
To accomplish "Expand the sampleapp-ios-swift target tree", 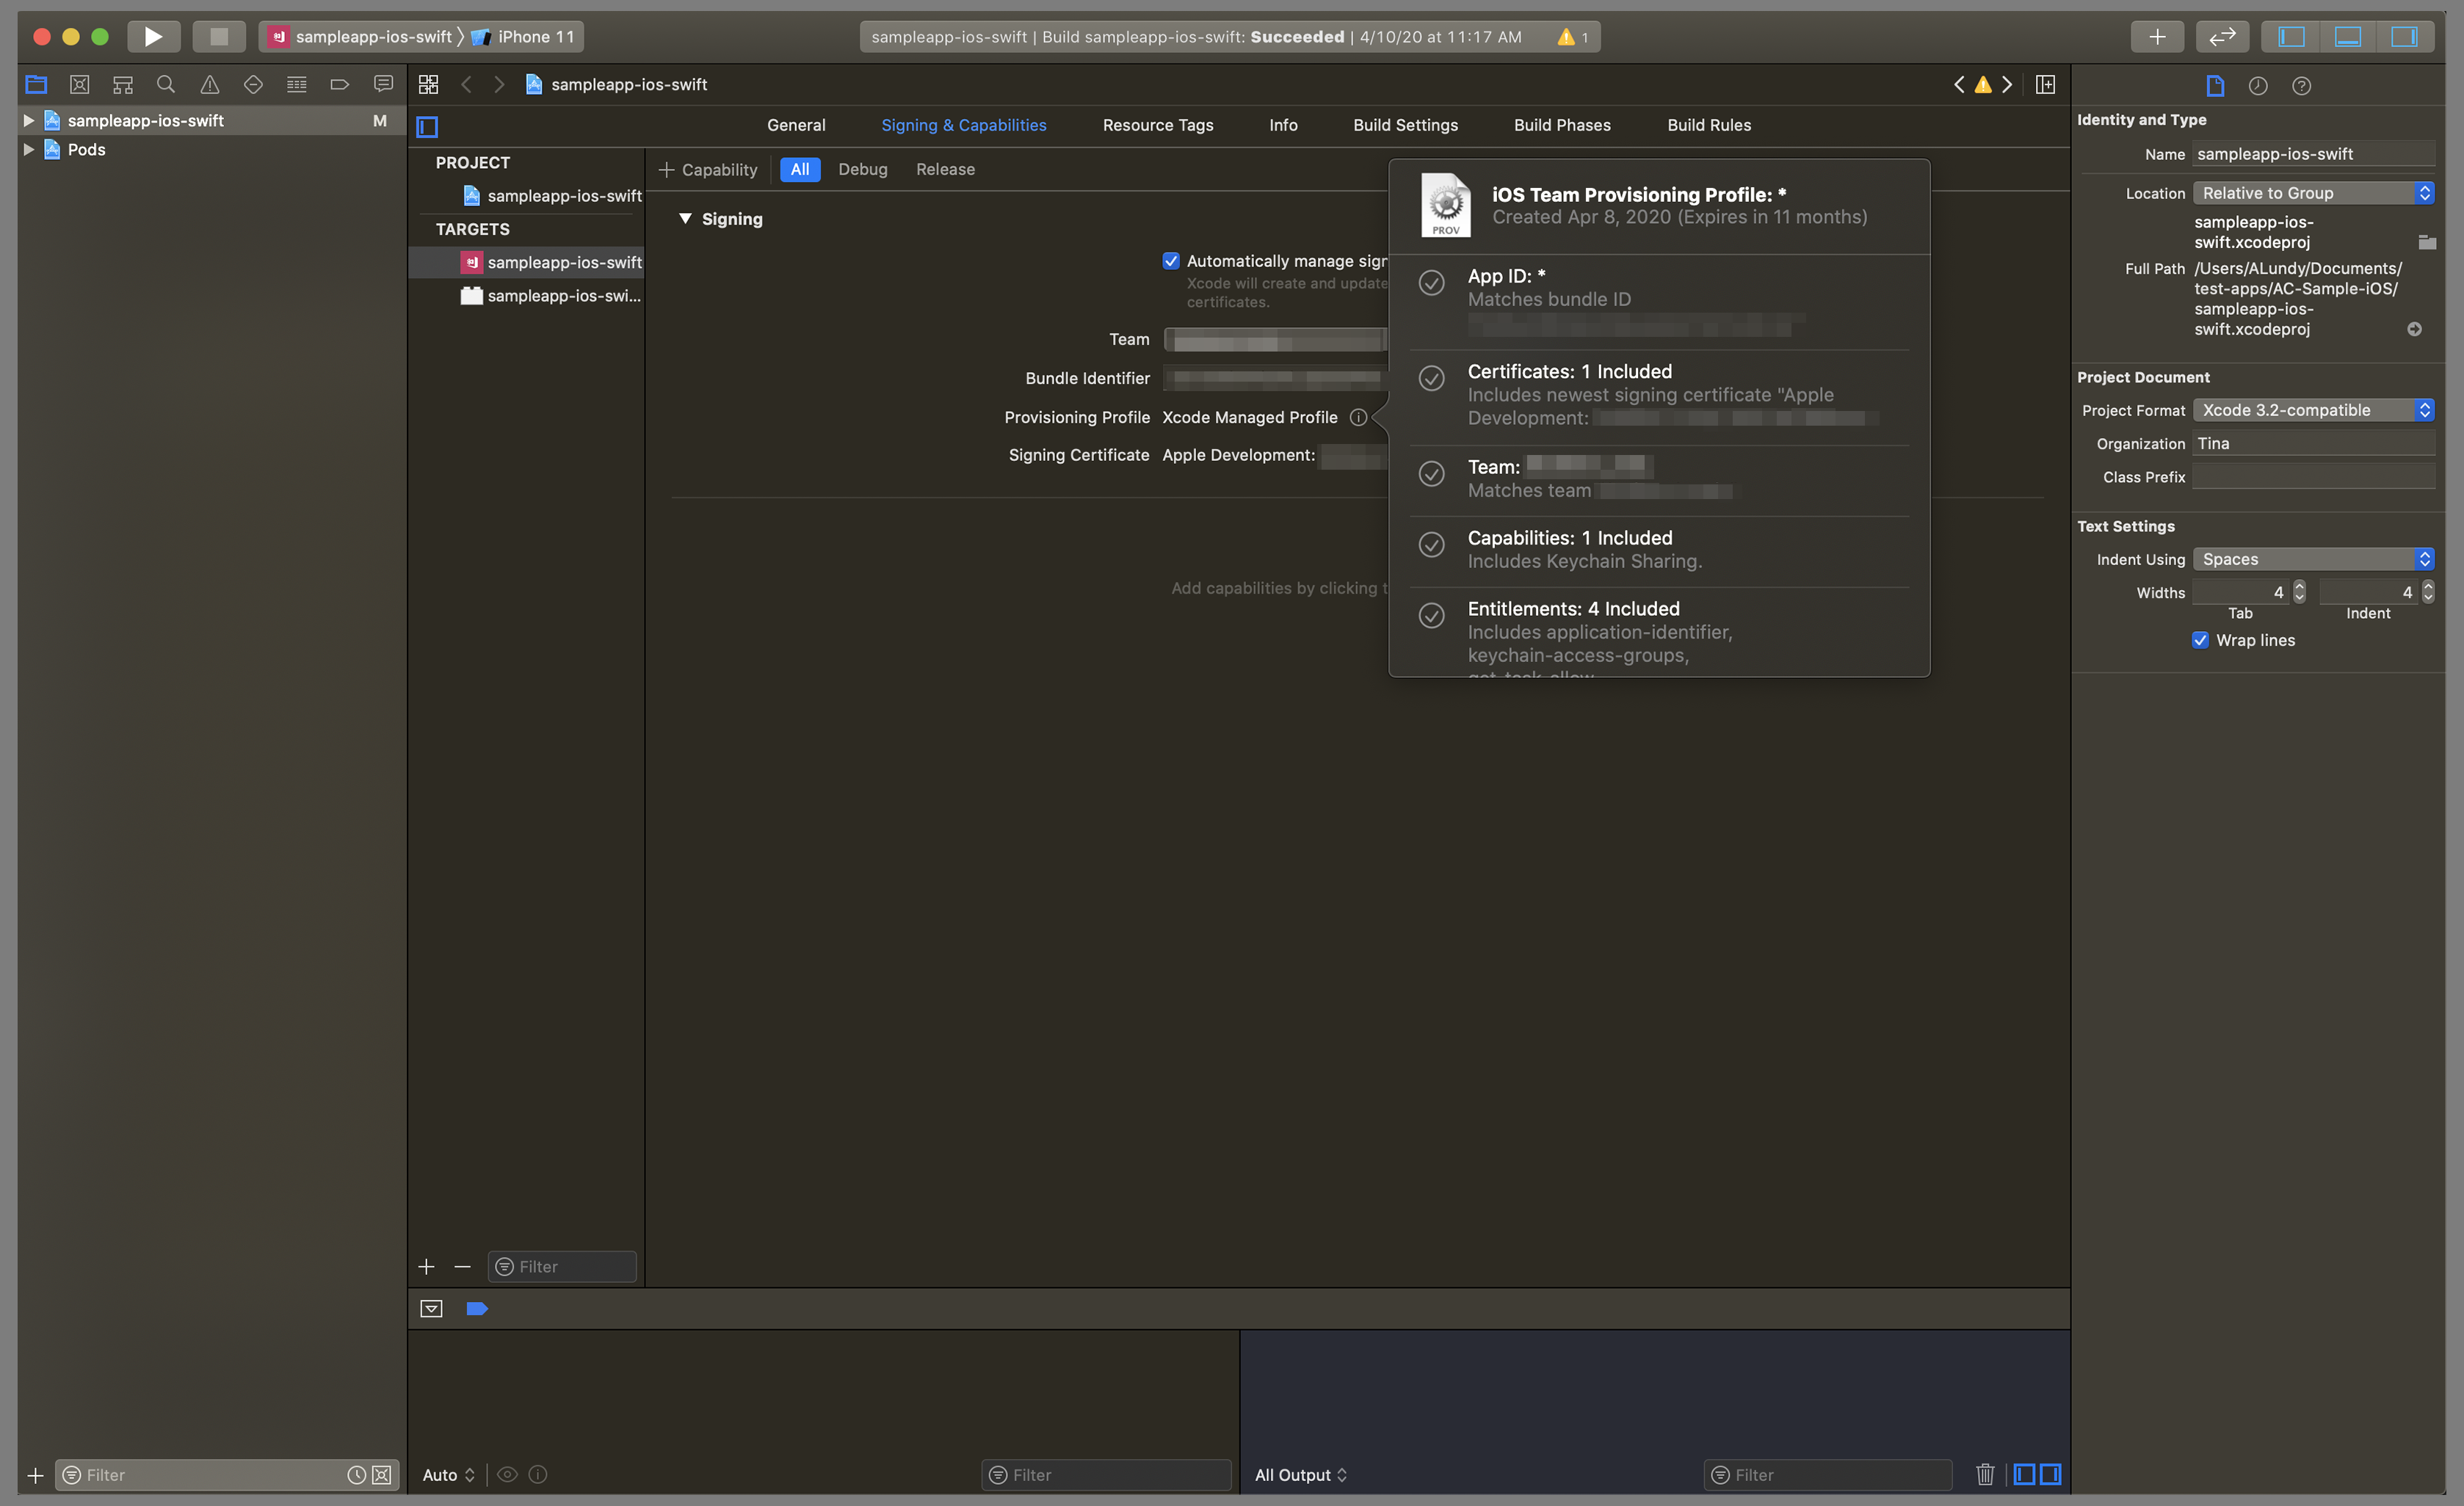I will pos(25,120).
